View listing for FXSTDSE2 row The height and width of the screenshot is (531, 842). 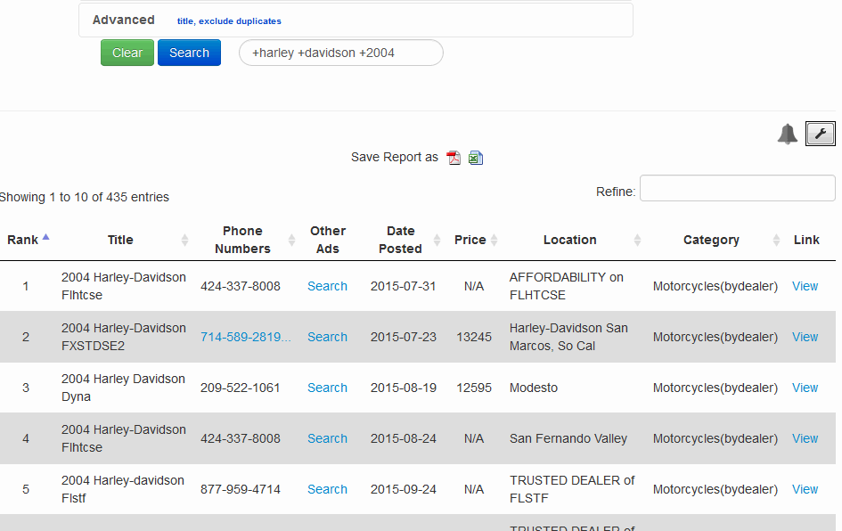pyautogui.click(x=805, y=337)
